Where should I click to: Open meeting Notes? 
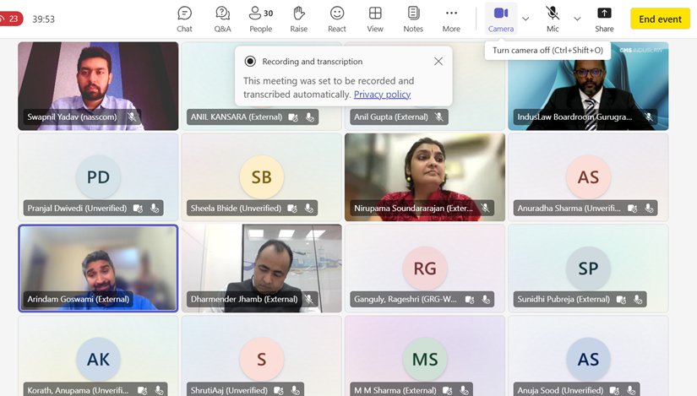(413, 19)
